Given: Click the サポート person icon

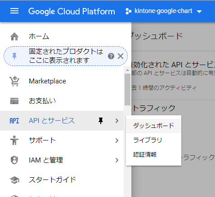Looking at the screenshot, I should (14, 140).
